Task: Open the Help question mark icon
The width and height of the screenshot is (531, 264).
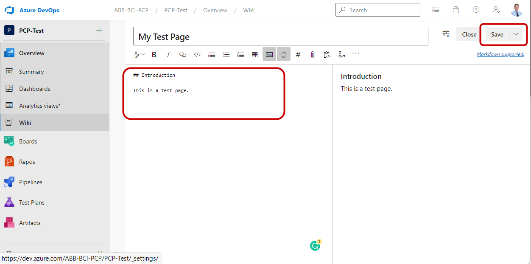Action: pyautogui.click(x=476, y=10)
